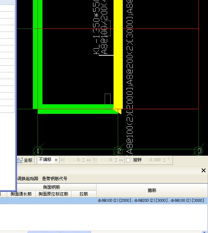Screen dimensions: 208x233
Task: Enable the 旋转 rotation checkbox
Action: pyautogui.click(x=128, y=160)
